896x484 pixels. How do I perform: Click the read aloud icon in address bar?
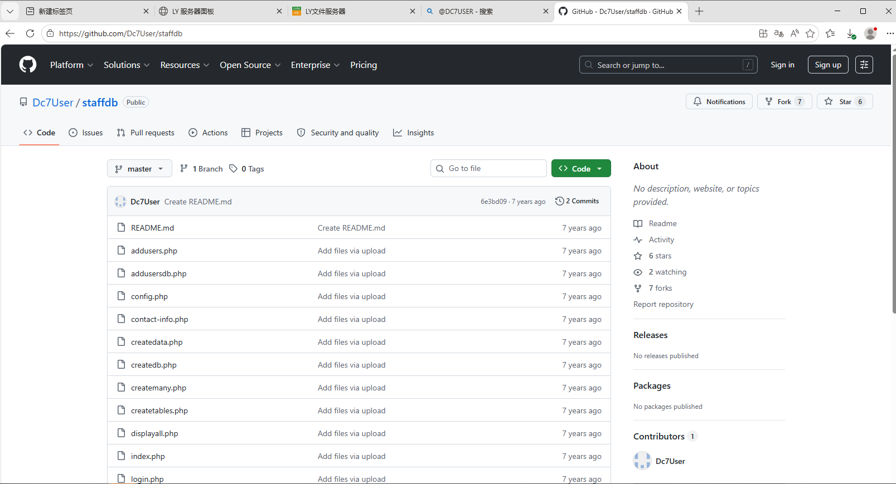tap(795, 33)
